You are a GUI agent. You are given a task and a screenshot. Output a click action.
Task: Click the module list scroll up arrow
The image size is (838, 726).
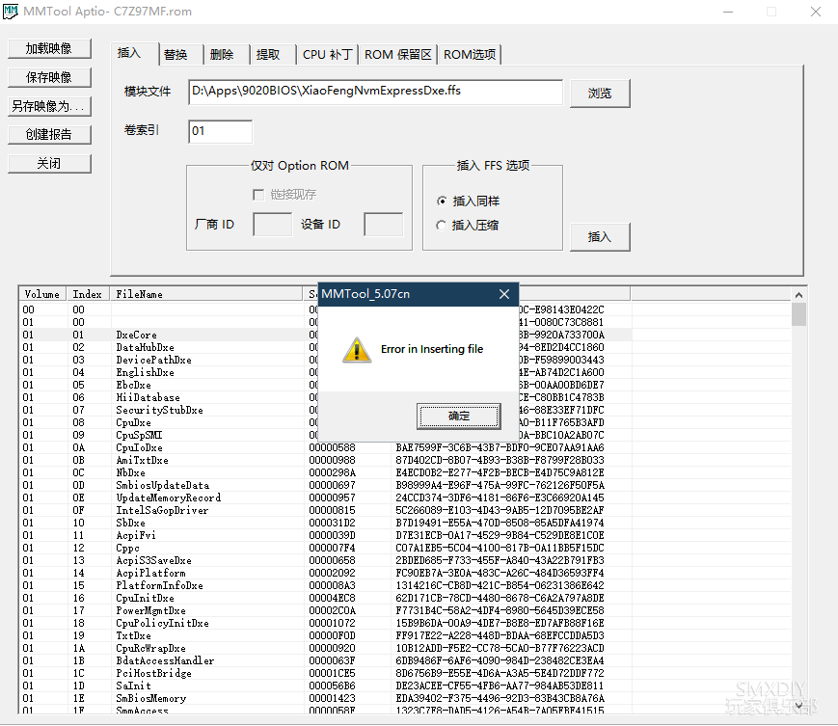point(798,295)
